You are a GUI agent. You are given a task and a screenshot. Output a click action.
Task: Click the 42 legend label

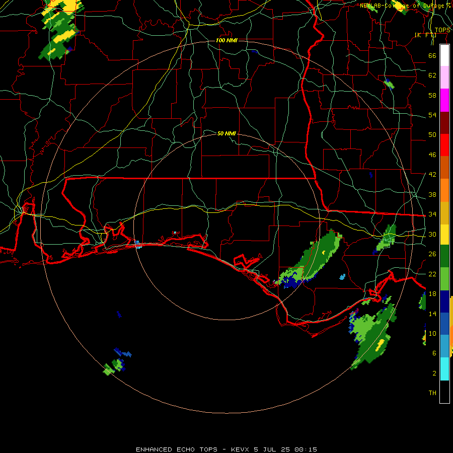pyautogui.click(x=432, y=175)
